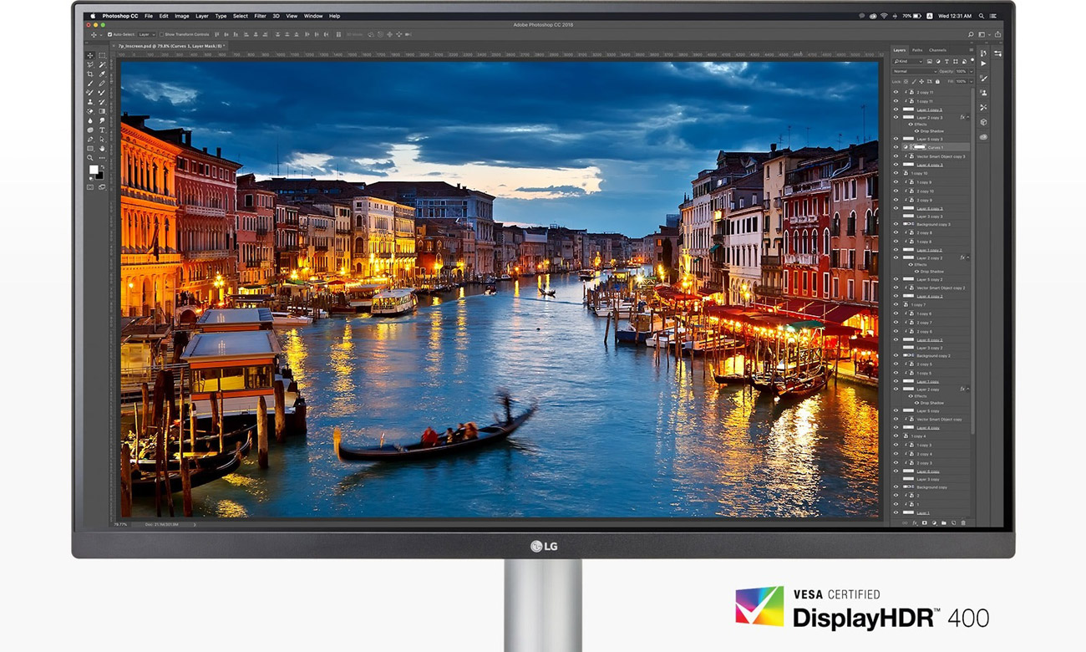Check Show Transform Controls

click(162, 34)
